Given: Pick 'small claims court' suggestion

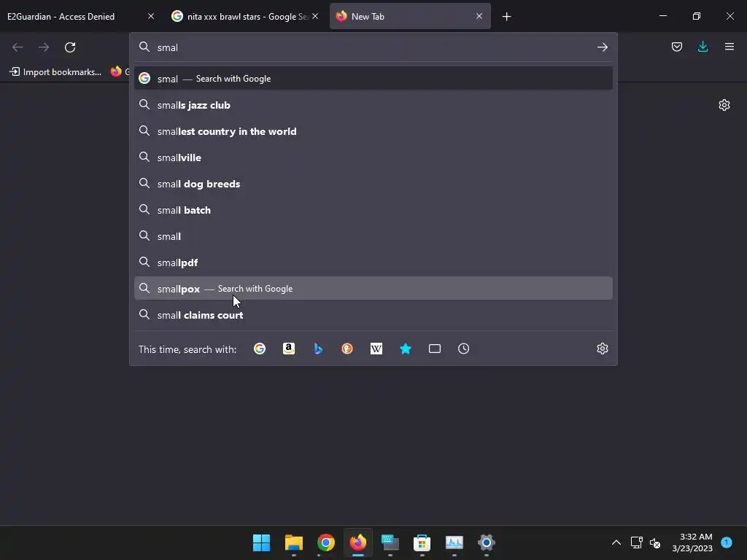Looking at the screenshot, I should tap(373, 315).
